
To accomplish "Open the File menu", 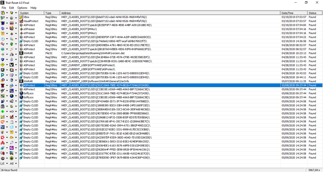I will click(x=4, y=8).
